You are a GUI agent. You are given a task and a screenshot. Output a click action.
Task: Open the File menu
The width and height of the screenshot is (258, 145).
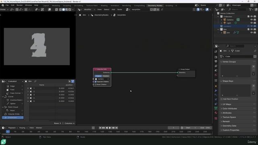[7, 5]
